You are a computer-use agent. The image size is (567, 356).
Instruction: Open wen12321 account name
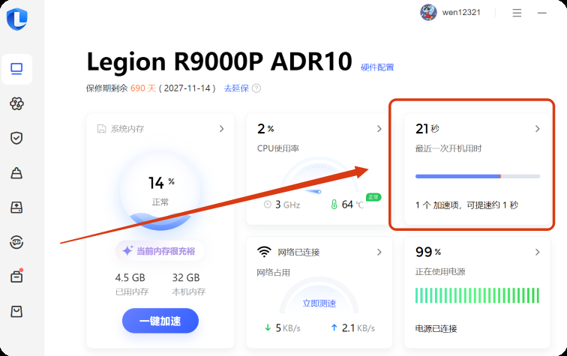[x=463, y=13]
